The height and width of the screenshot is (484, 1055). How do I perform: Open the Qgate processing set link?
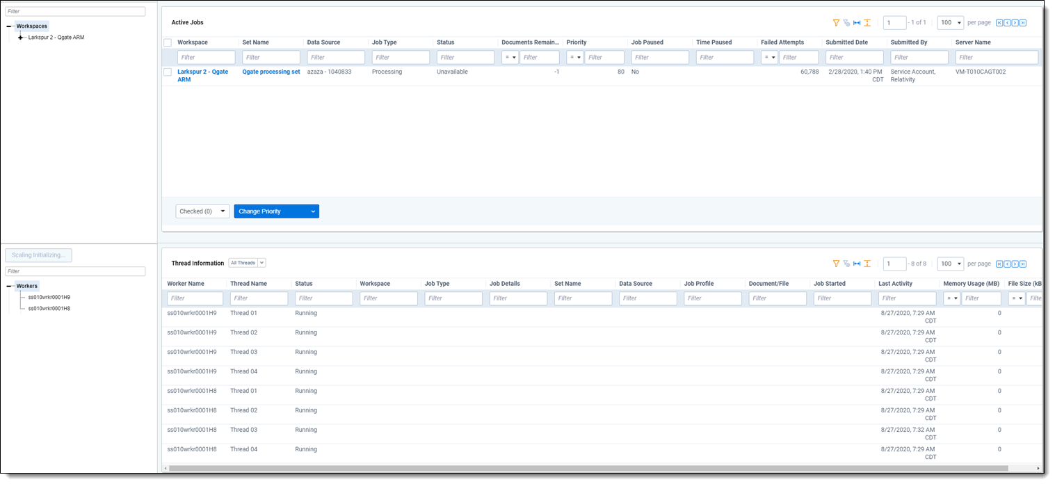point(271,72)
